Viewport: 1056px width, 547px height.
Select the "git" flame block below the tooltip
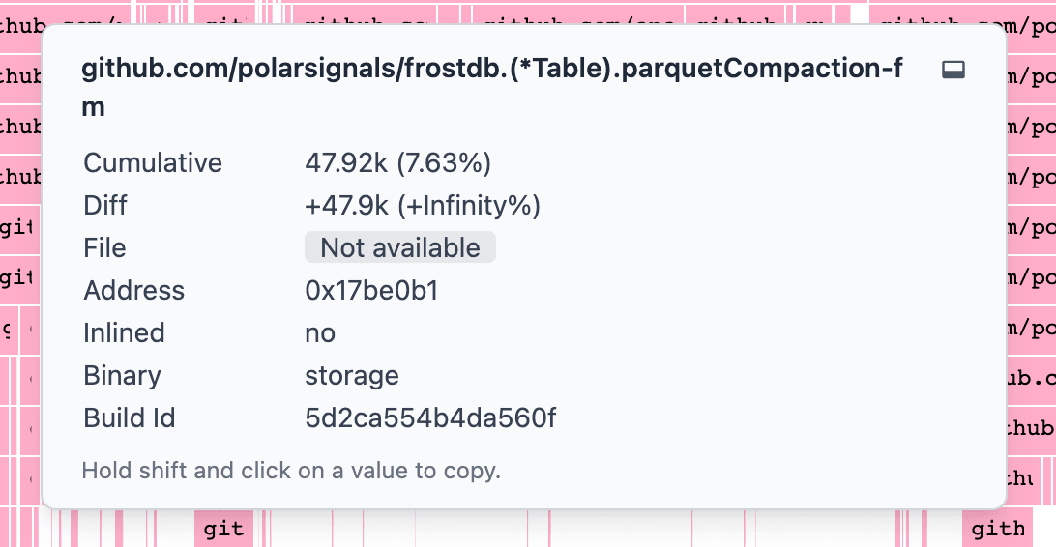pos(223,529)
